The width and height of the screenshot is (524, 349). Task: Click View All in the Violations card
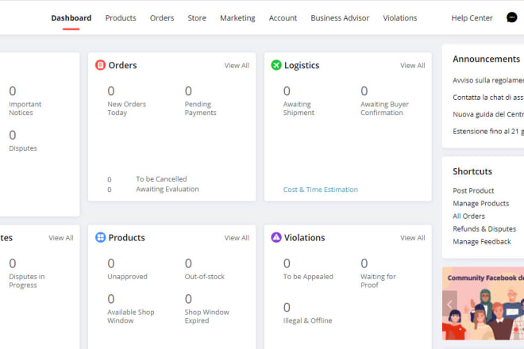pos(413,238)
